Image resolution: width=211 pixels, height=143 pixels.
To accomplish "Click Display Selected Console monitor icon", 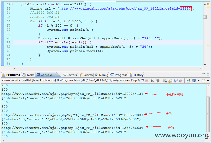I will click(x=194, y=81).
